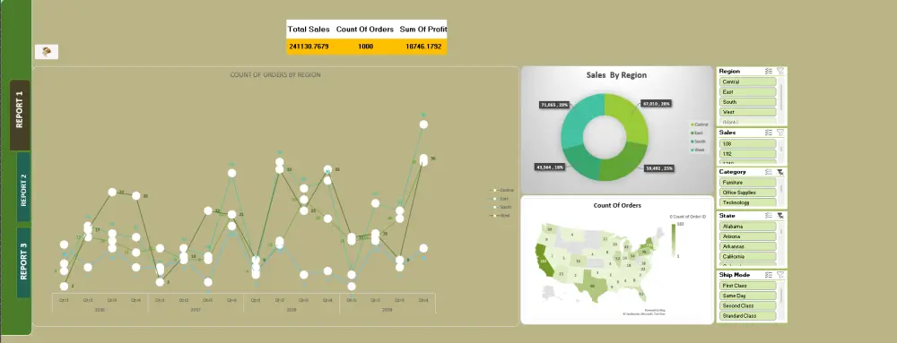This screenshot has width=897, height=343.
Task: Click the Sum Of Profit column header
Action: click(x=423, y=30)
